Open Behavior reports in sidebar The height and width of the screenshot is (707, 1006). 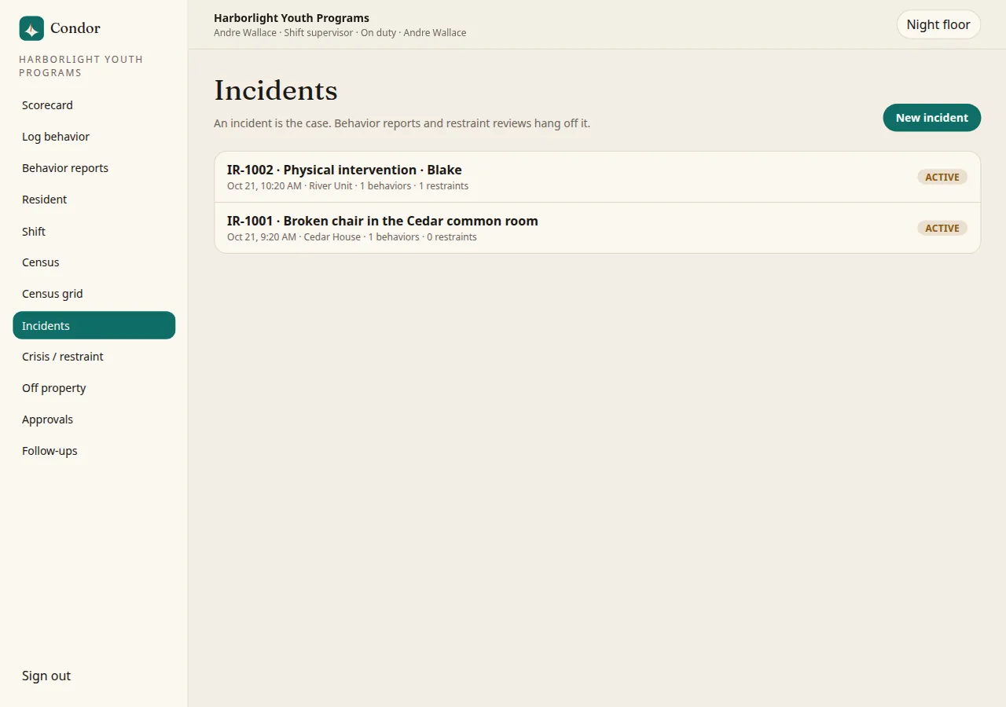[94, 168]
